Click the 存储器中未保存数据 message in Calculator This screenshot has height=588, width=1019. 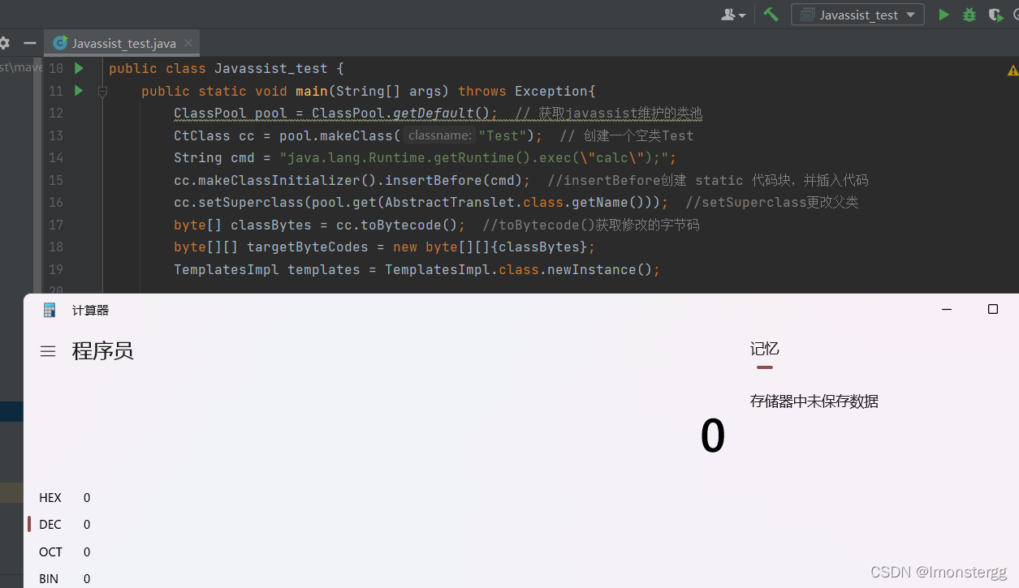point(814,401)
